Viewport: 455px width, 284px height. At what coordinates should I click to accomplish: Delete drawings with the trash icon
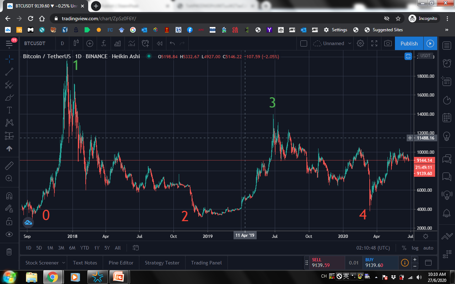point(10,252)
